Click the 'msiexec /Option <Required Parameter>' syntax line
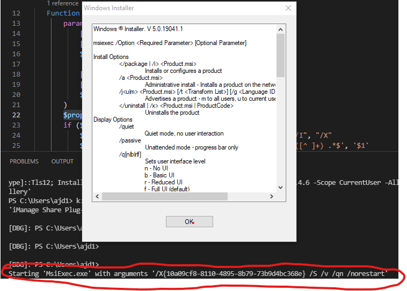The image size is (407, 291). pos(170,43)
